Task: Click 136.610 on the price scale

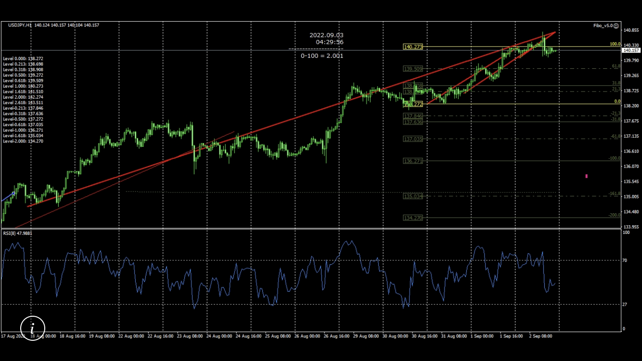Action: [x=631, y=151]
